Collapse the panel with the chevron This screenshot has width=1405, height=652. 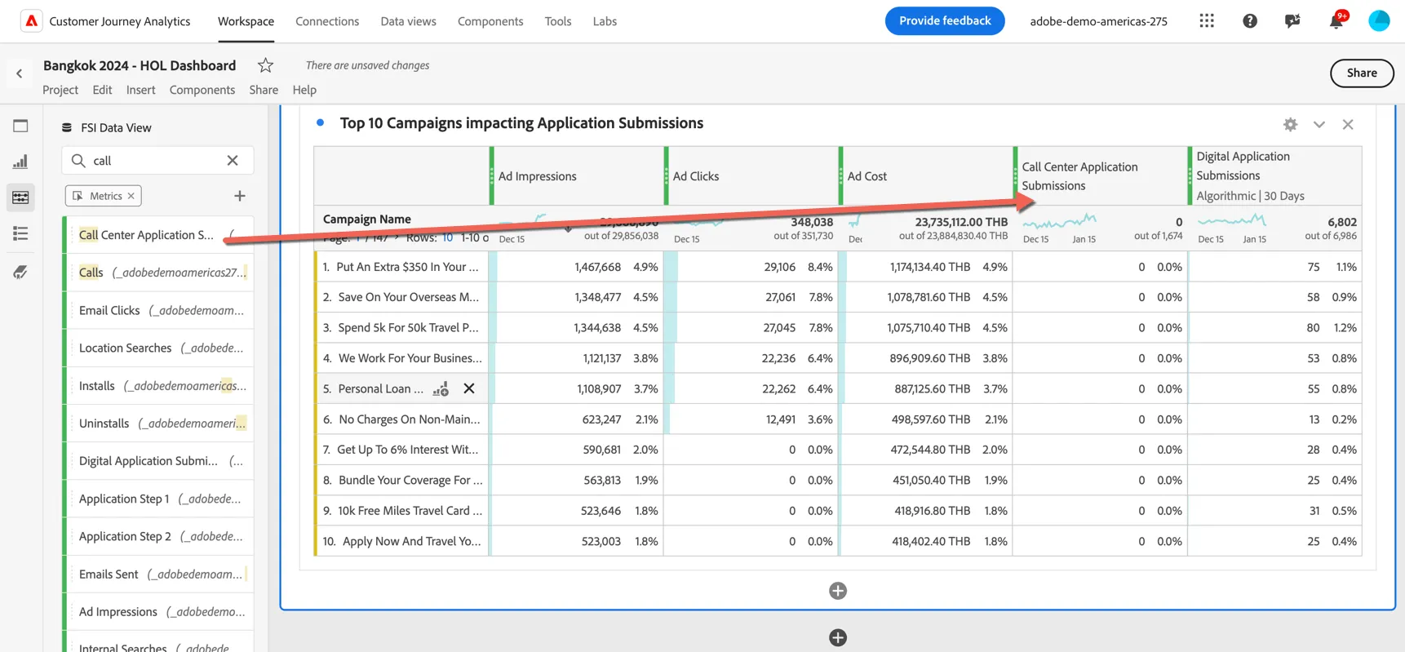(x=1319, y=124)
